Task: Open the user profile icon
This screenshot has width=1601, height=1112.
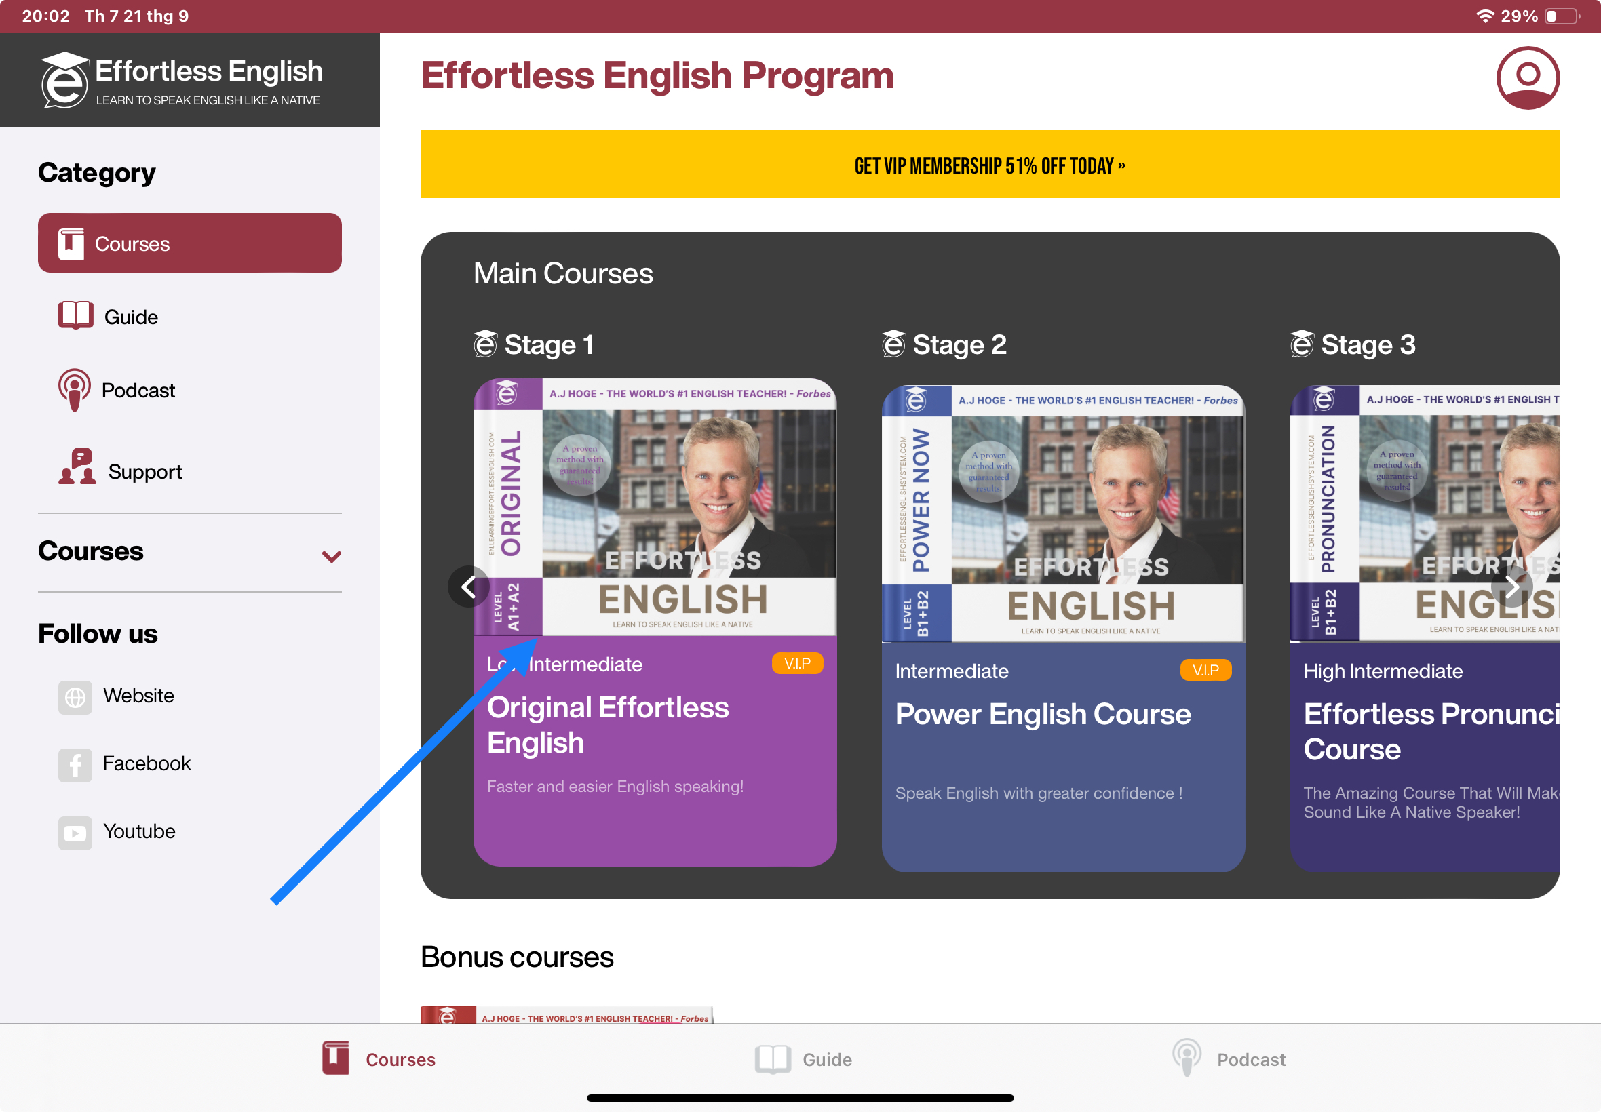Action: (1527, 78)
